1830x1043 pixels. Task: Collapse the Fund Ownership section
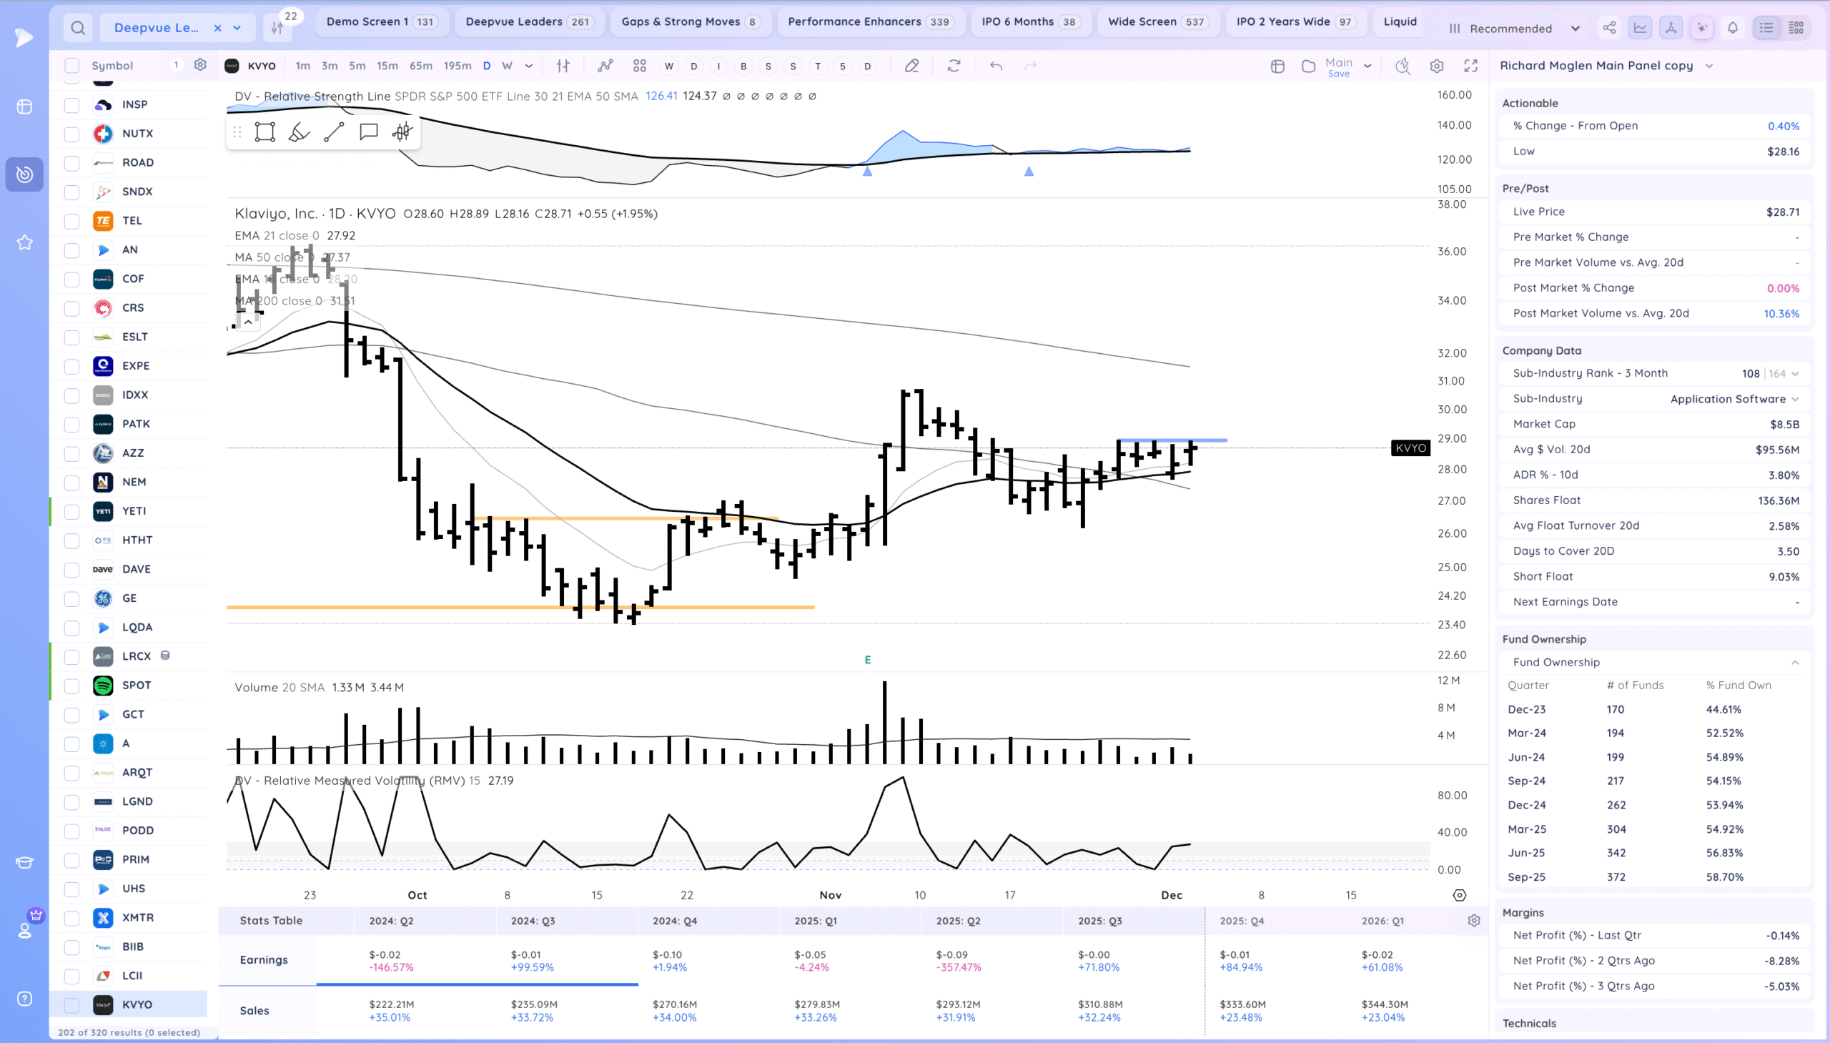1794,663
